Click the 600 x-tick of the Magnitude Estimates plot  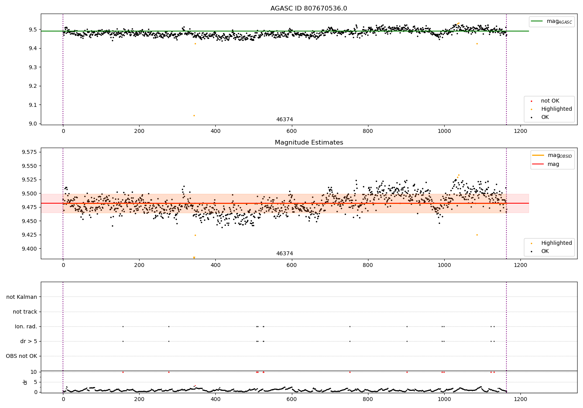pos(291,265)
